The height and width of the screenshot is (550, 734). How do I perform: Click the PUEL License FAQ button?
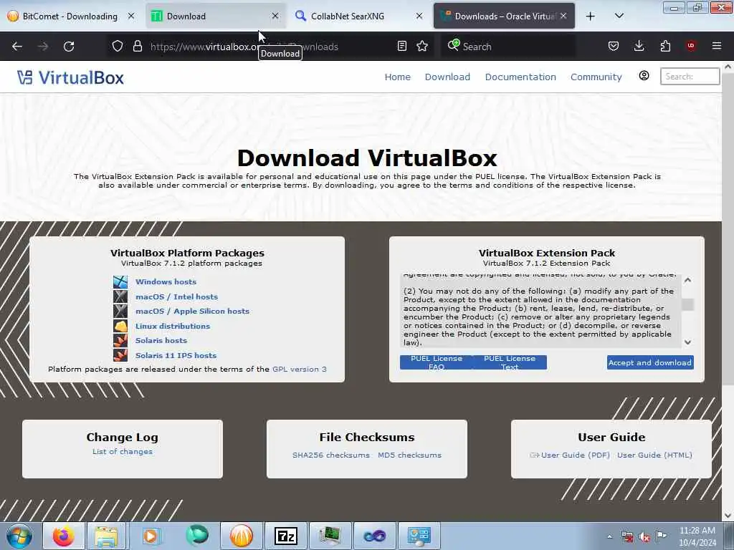[437, 362]
